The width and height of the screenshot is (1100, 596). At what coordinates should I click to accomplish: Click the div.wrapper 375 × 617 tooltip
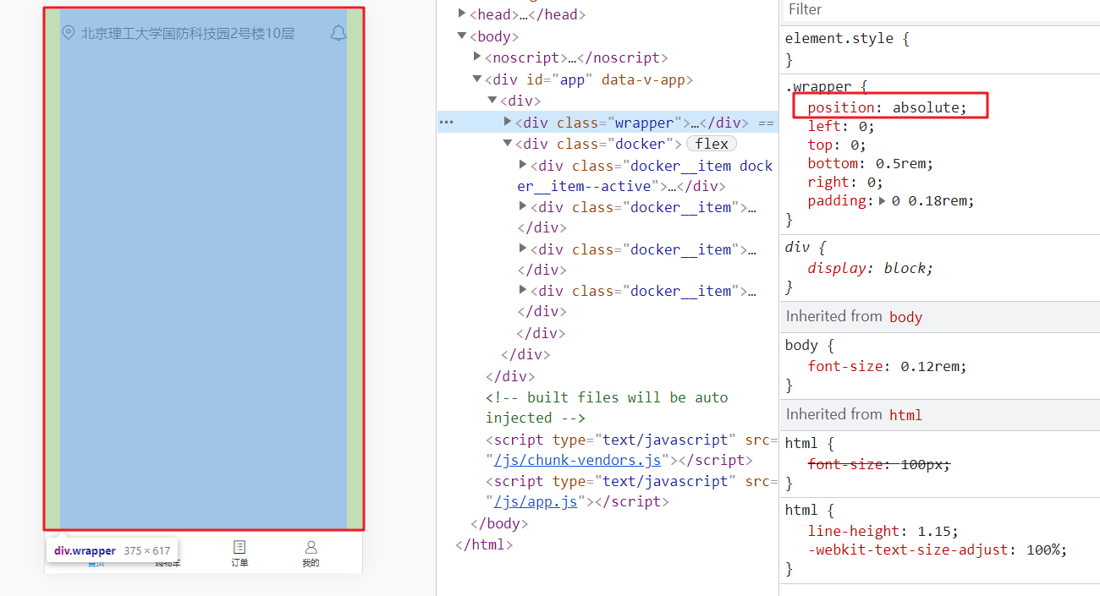[x=112, y=550]
